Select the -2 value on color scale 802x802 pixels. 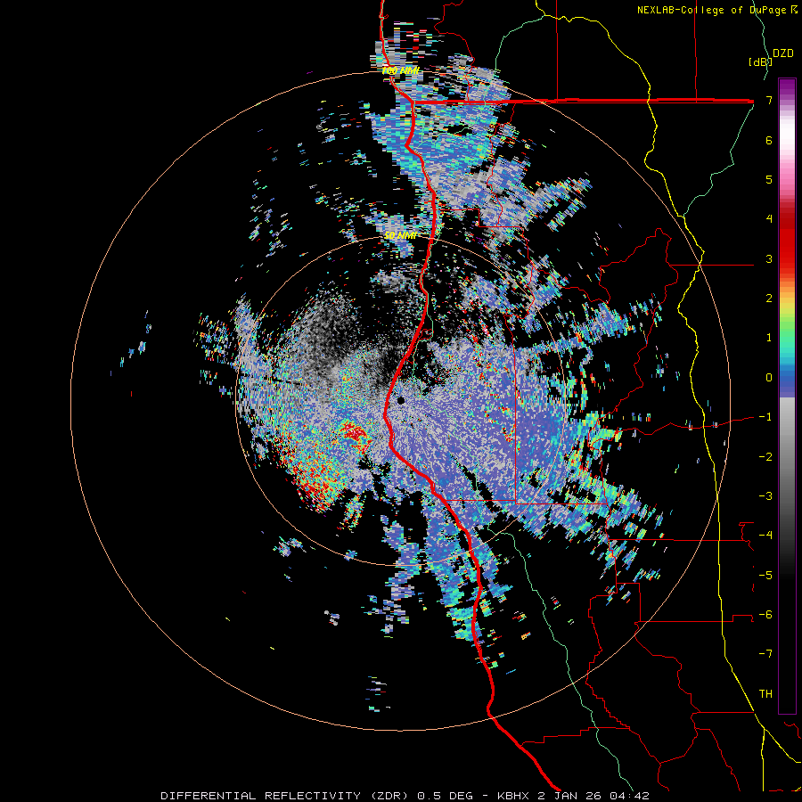coord(765,457)
